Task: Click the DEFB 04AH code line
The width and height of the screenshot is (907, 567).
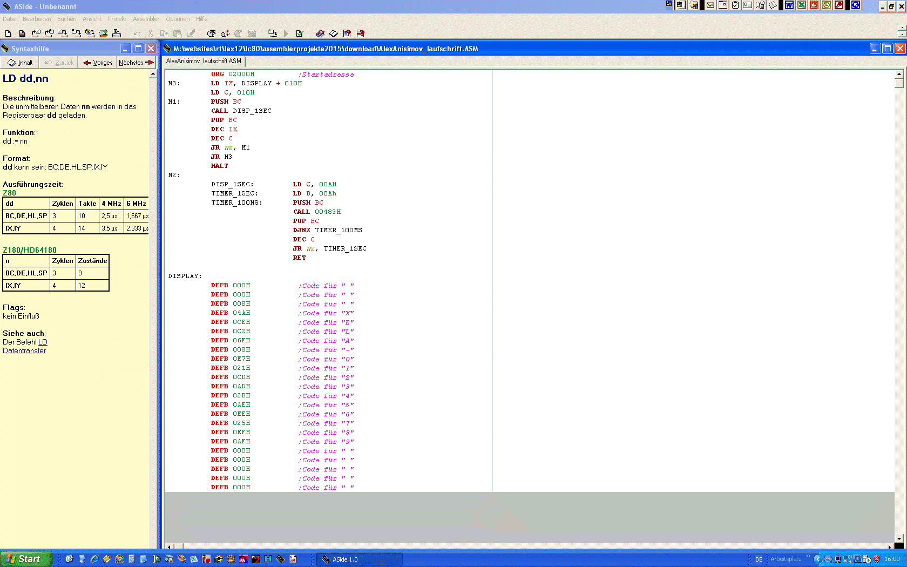Action: (231, 313)
